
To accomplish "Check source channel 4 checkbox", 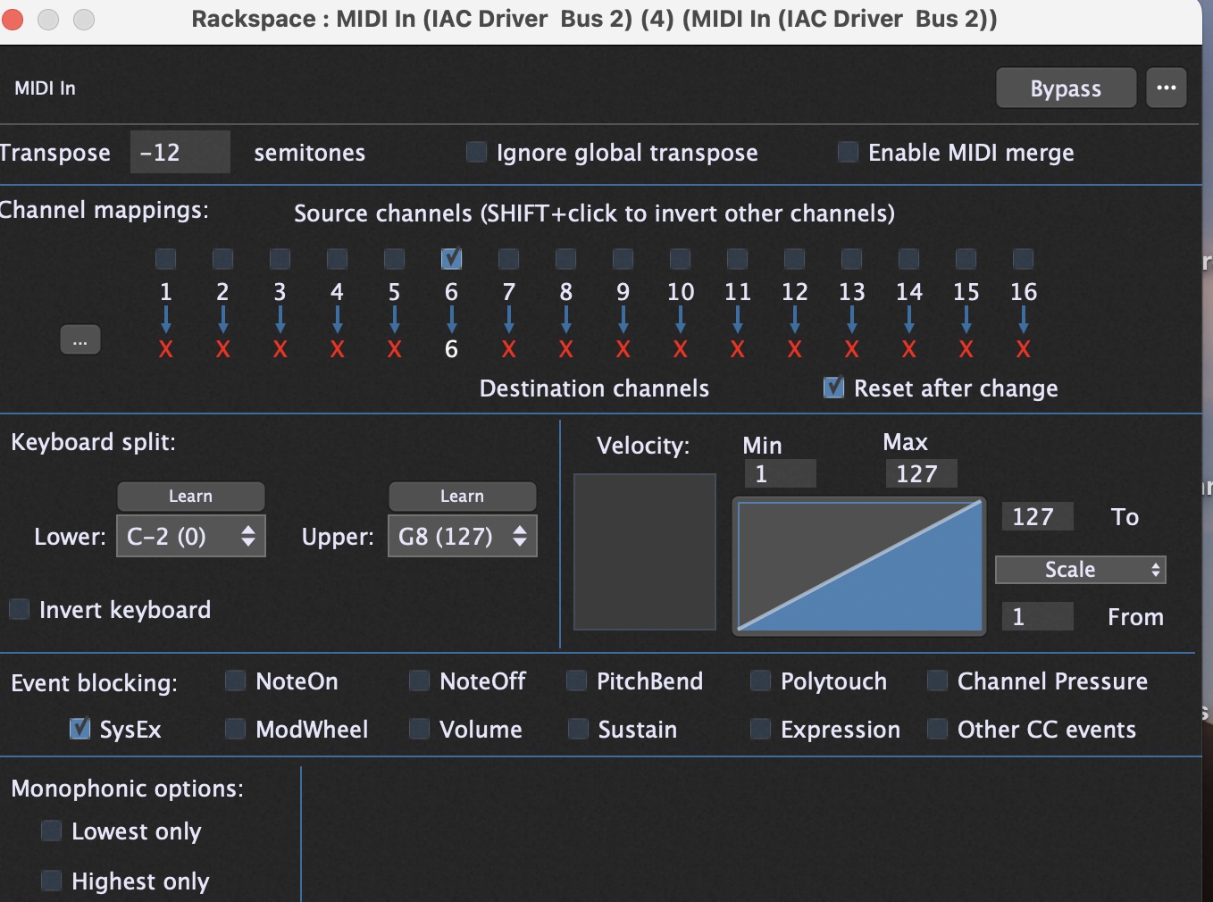I will coord(338,259).
